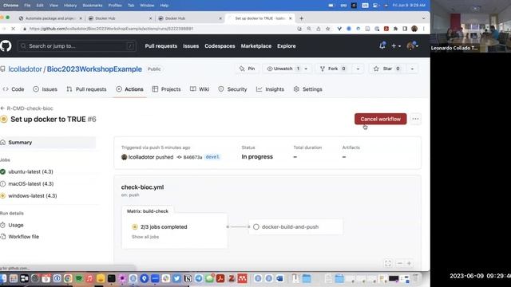Pin the repository with the Pin button
Screen dimensions: 511x287
click(247, 69)
